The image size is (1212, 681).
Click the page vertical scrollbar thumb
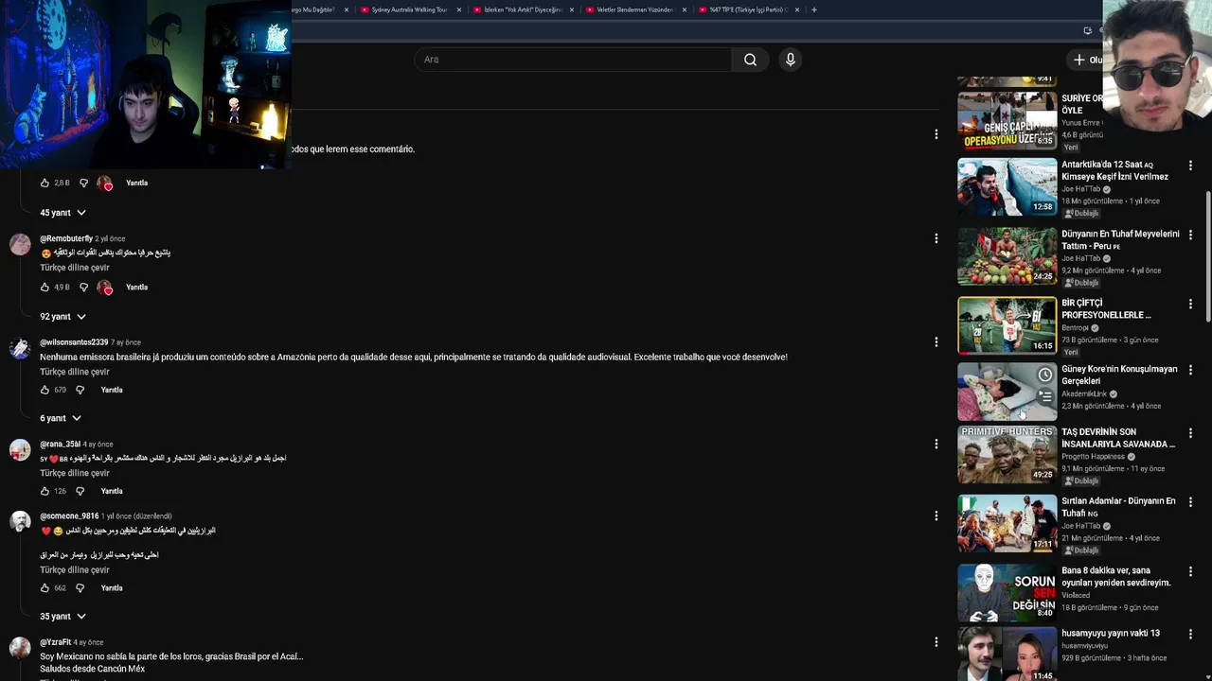pos(1208,258)
